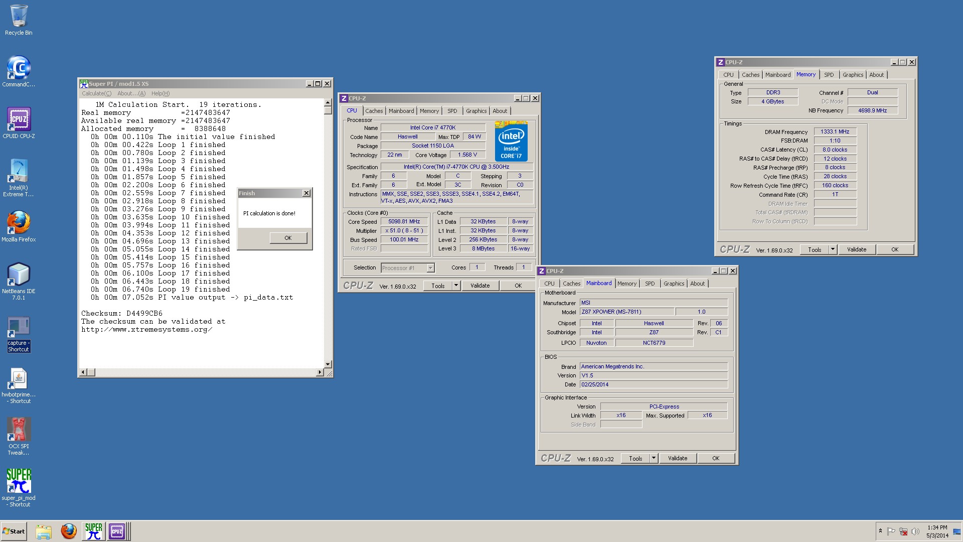Click OK in CPU-Z Mainboard window
Image resolution: width=963 pixels, height=542 pixels.
click(716, 458)
